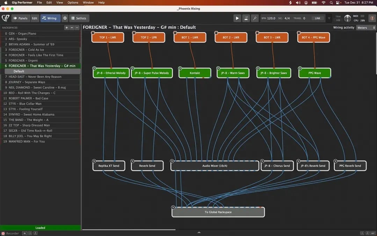
Task: Remove rackspace with the minus icon
Action: point(72,28)
